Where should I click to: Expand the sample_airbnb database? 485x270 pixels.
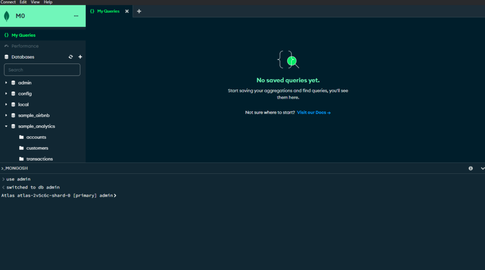pos(6,115)
